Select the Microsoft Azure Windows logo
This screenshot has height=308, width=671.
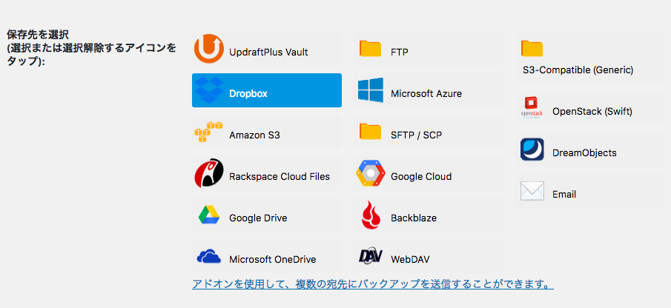[x=371, y=90]
